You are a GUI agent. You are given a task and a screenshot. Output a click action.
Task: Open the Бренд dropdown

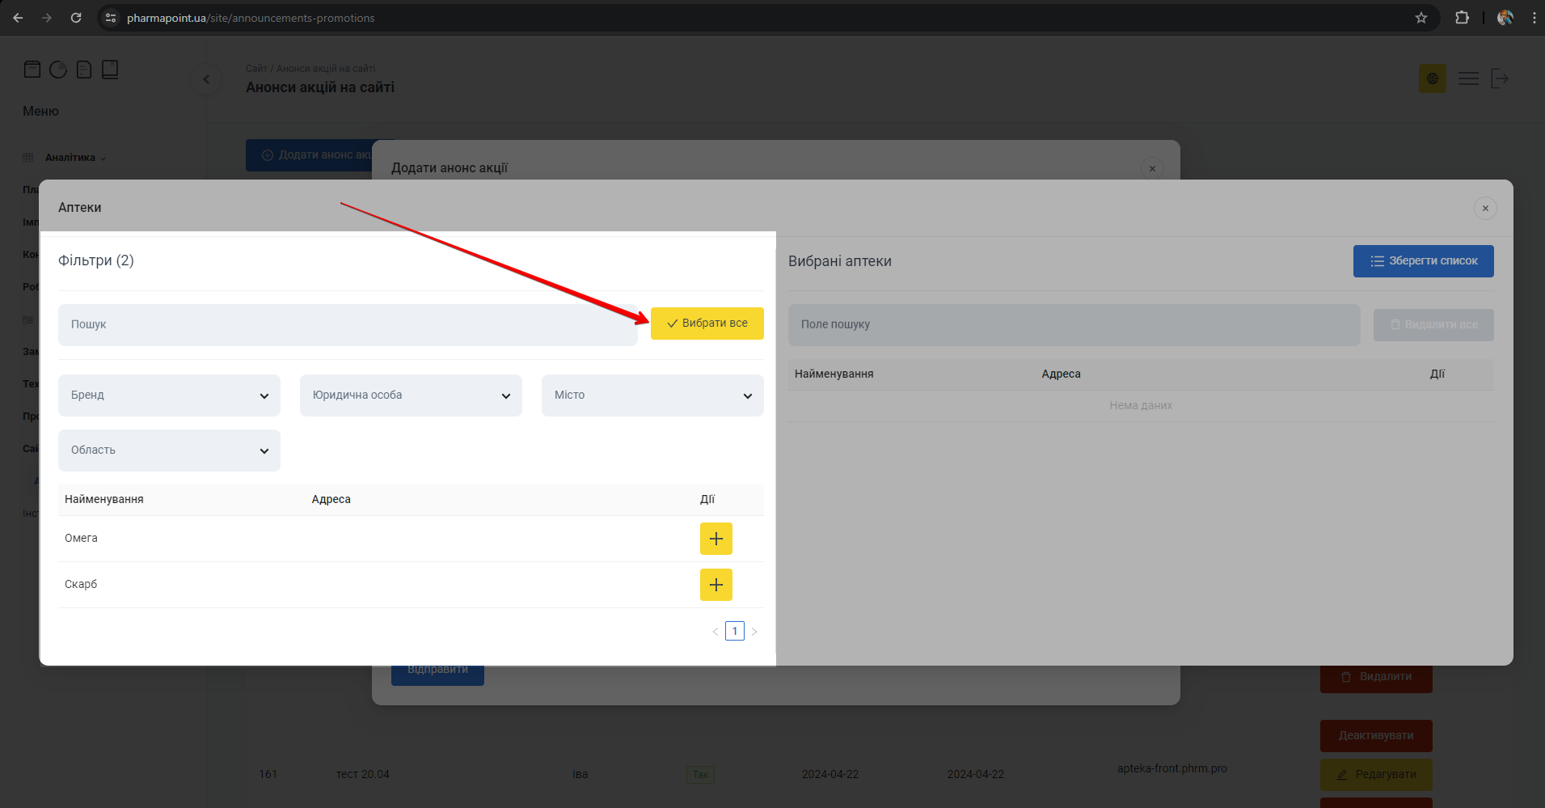(x=169, y=396)
